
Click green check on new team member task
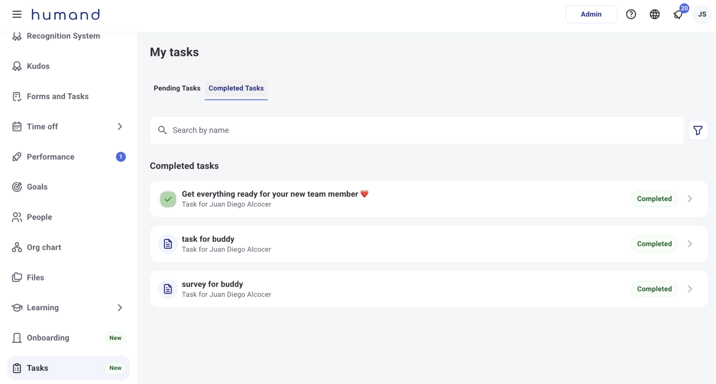pyautogui.click(x=168, y=199)
